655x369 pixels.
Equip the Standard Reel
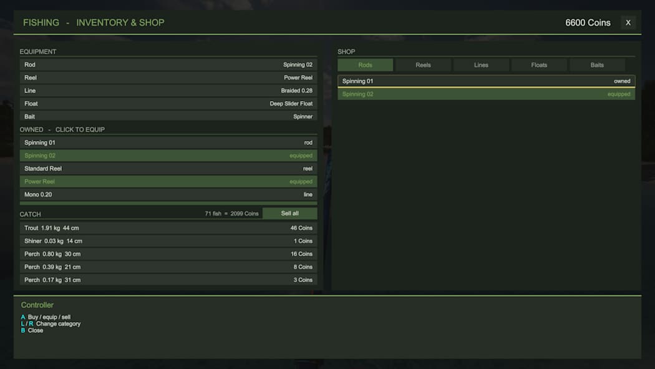pos(168,169)
